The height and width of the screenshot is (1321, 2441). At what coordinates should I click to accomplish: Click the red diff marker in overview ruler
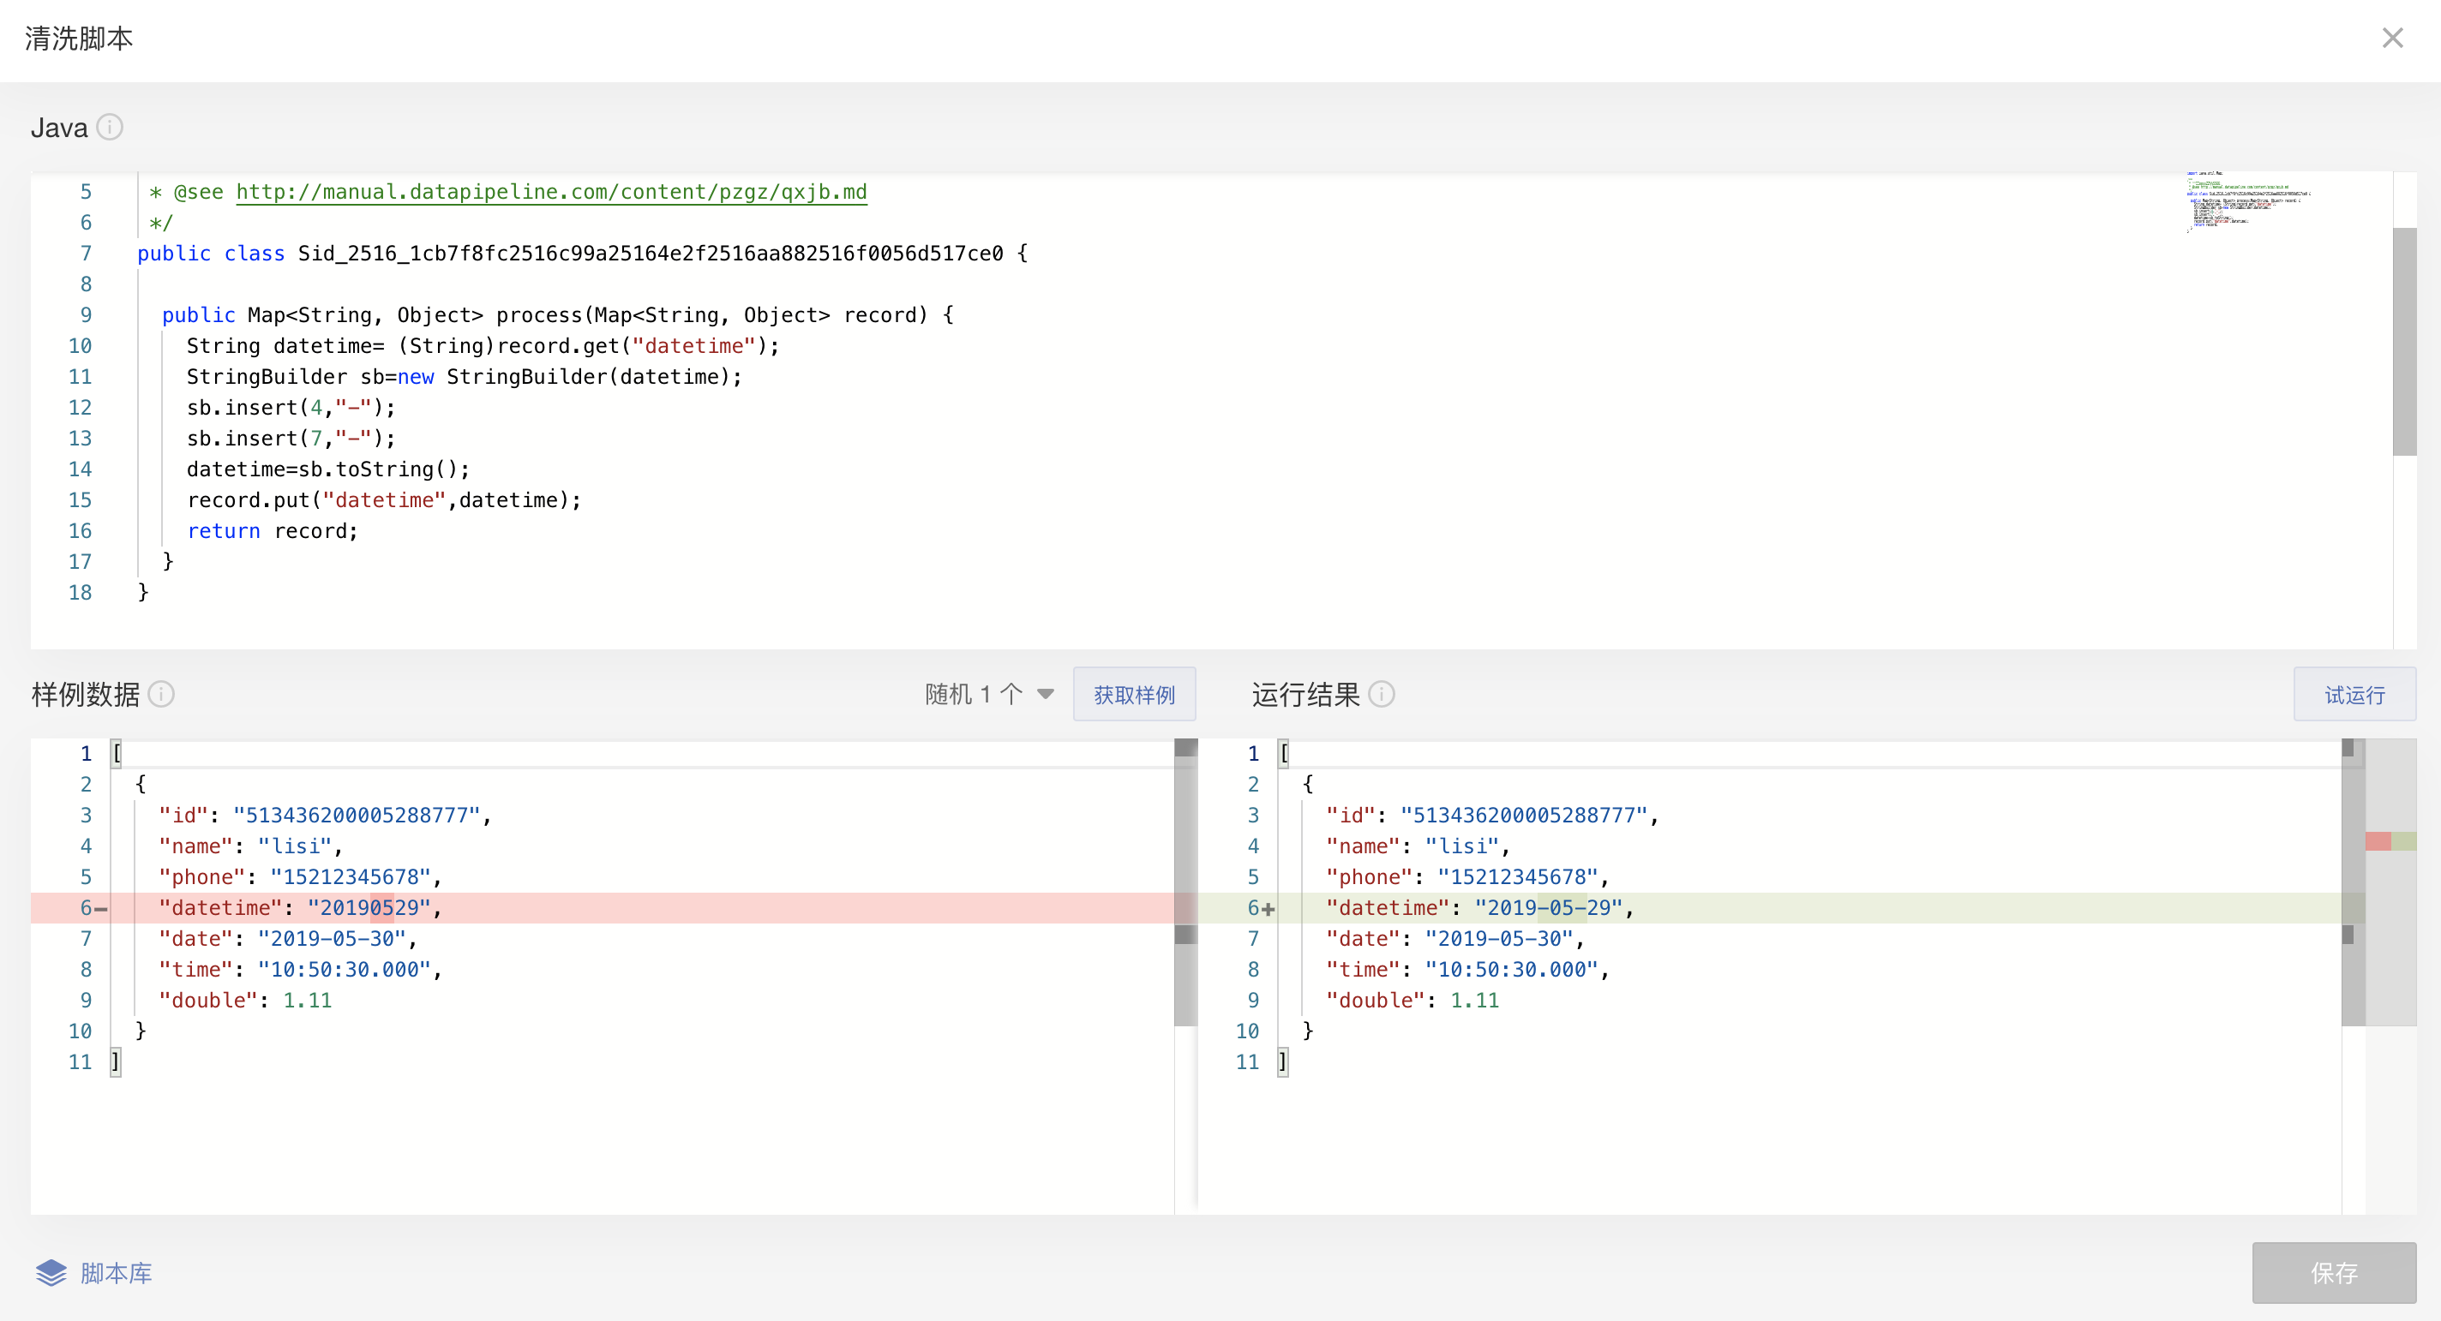[x=2378, y=841]
